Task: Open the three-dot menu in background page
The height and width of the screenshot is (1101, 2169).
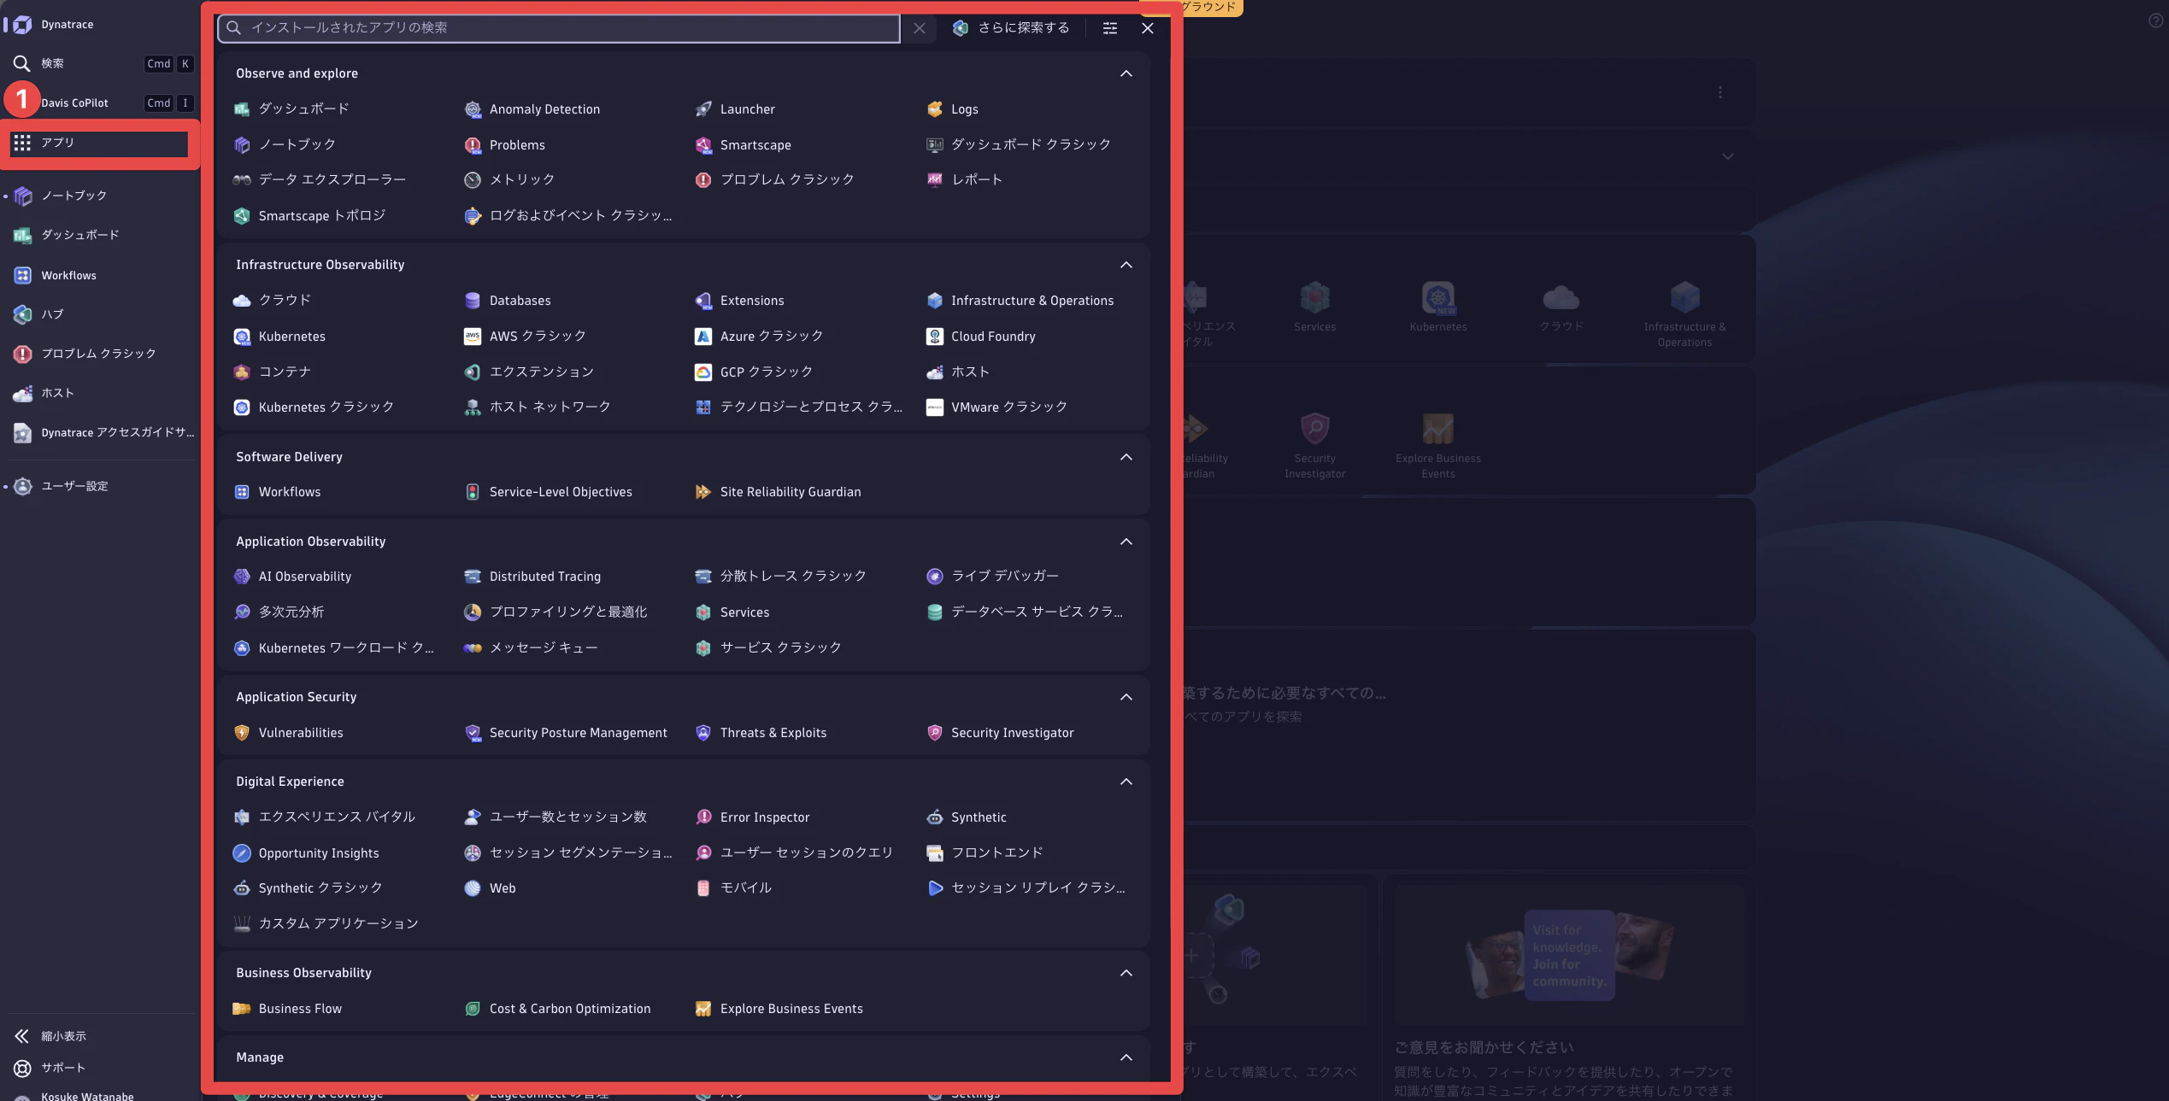Action: [x=1720, y=92]
